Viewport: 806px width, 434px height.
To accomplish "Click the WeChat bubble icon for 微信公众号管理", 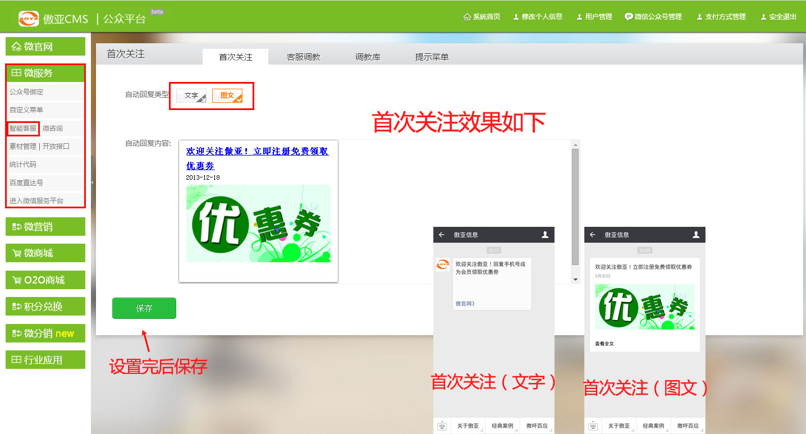I will [629, 17].
